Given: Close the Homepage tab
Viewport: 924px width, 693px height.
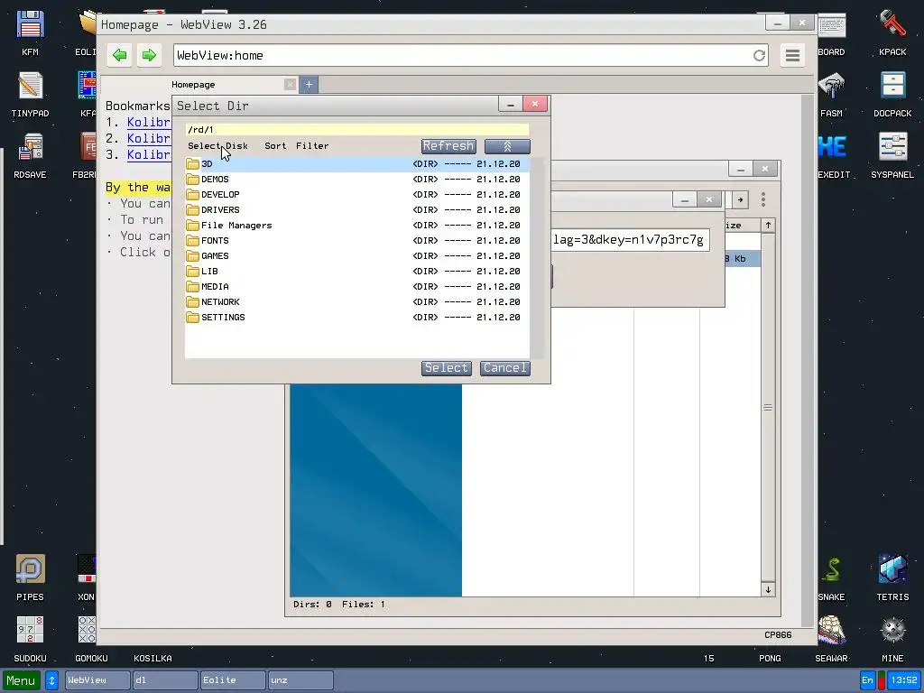Looking at the screenshot, I should click(x=290, y=84).
